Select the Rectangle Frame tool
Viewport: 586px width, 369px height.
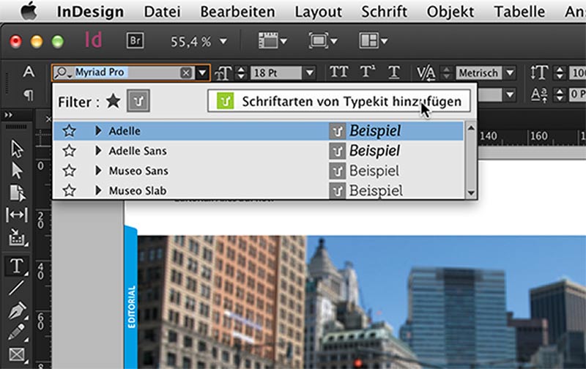click(17, 354)
